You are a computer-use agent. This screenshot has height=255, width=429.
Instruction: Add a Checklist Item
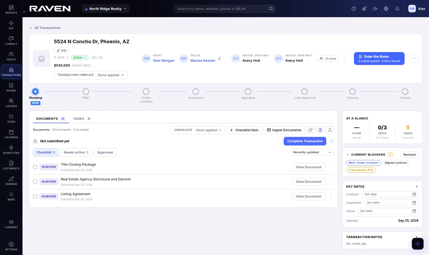click(x=244, y=130)
